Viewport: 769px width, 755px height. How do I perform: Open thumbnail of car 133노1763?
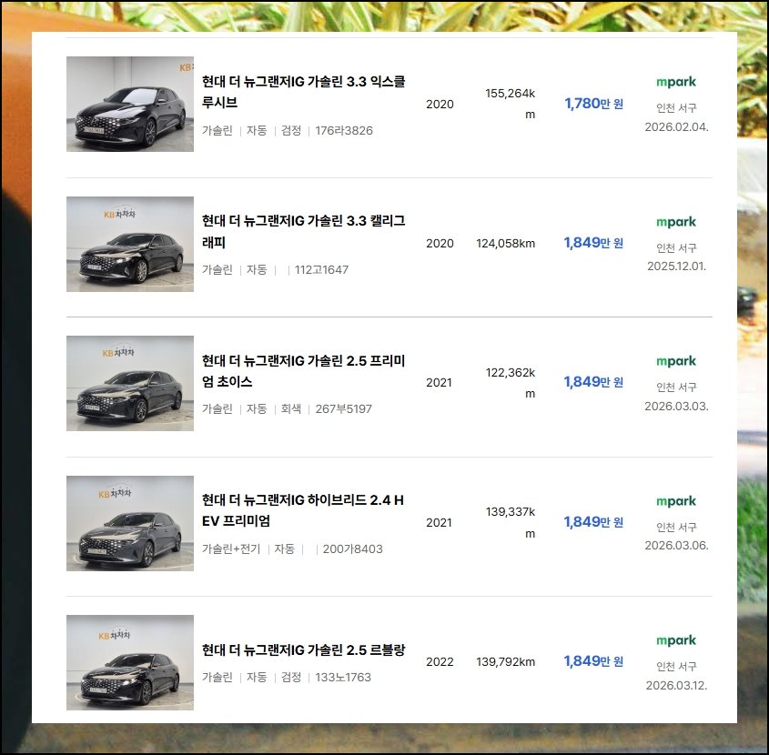click(x=130, y=662)
